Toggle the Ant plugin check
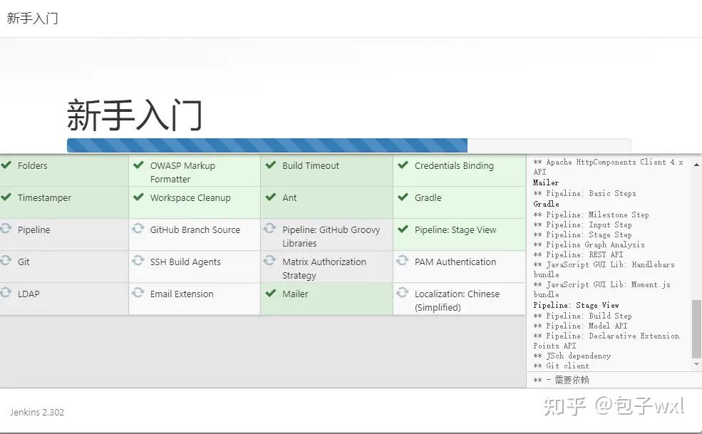702x434 pixels. pyautogui.click(x=271, y=197)
